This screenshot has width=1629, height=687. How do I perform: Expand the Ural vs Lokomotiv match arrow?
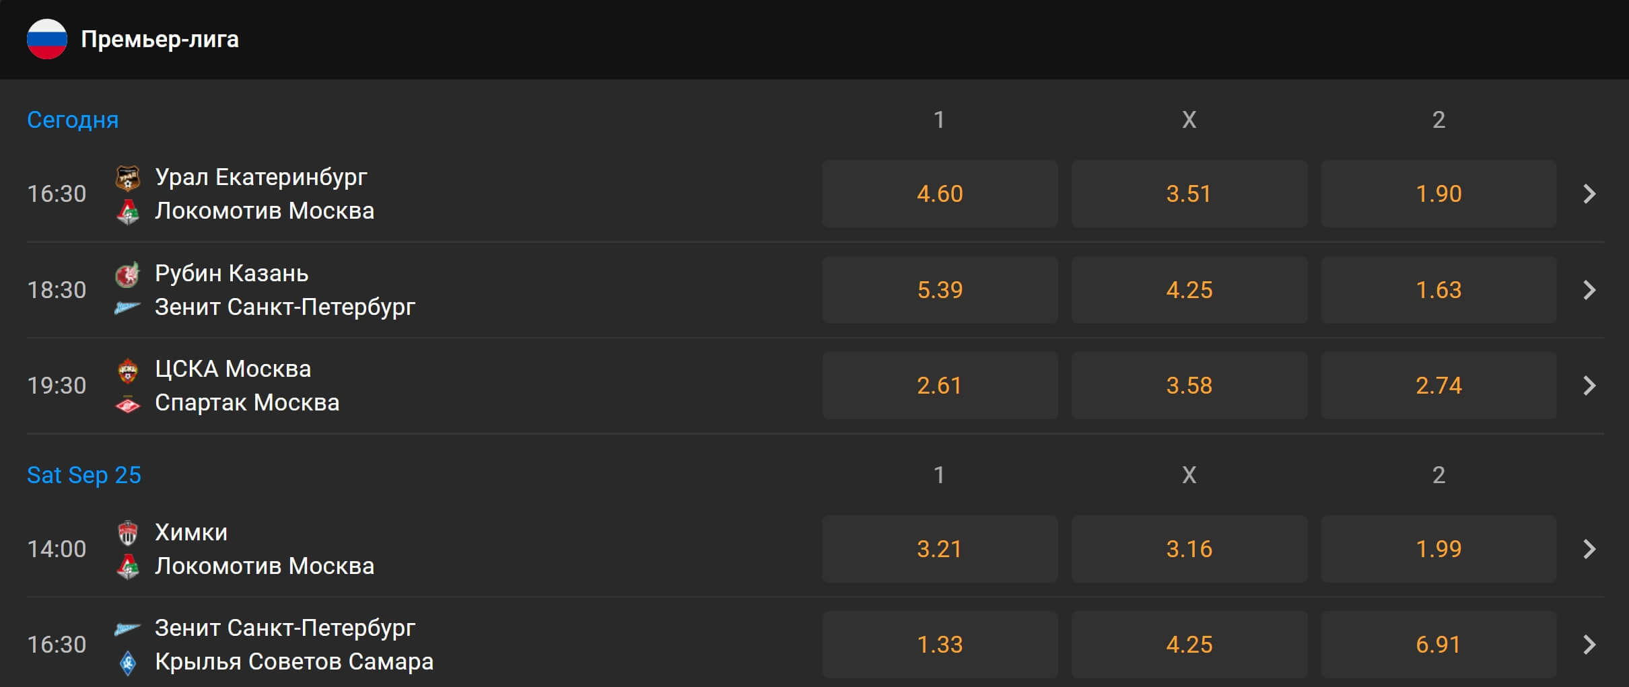coord(1589,194)
